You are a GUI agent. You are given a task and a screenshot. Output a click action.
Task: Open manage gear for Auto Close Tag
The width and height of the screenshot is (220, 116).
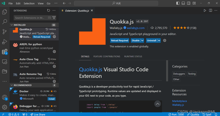point(54,66)
